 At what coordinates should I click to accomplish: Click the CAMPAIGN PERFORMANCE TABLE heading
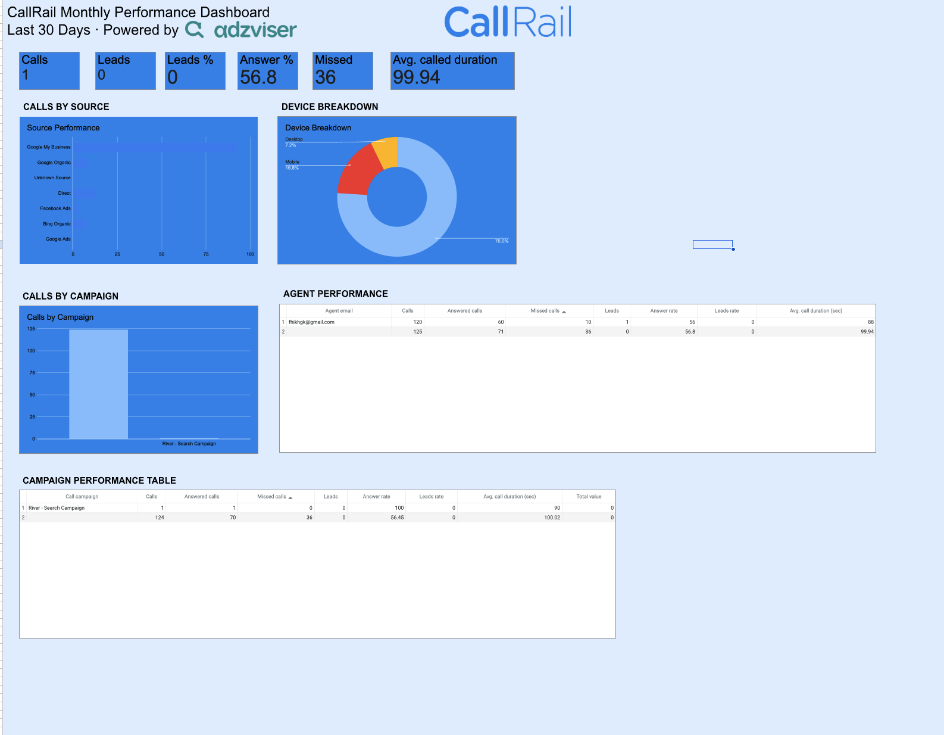99,480
